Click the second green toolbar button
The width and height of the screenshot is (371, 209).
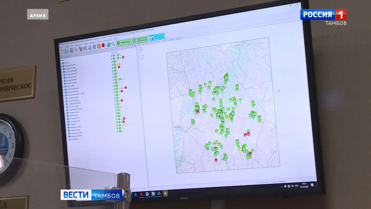coord(140,40)
